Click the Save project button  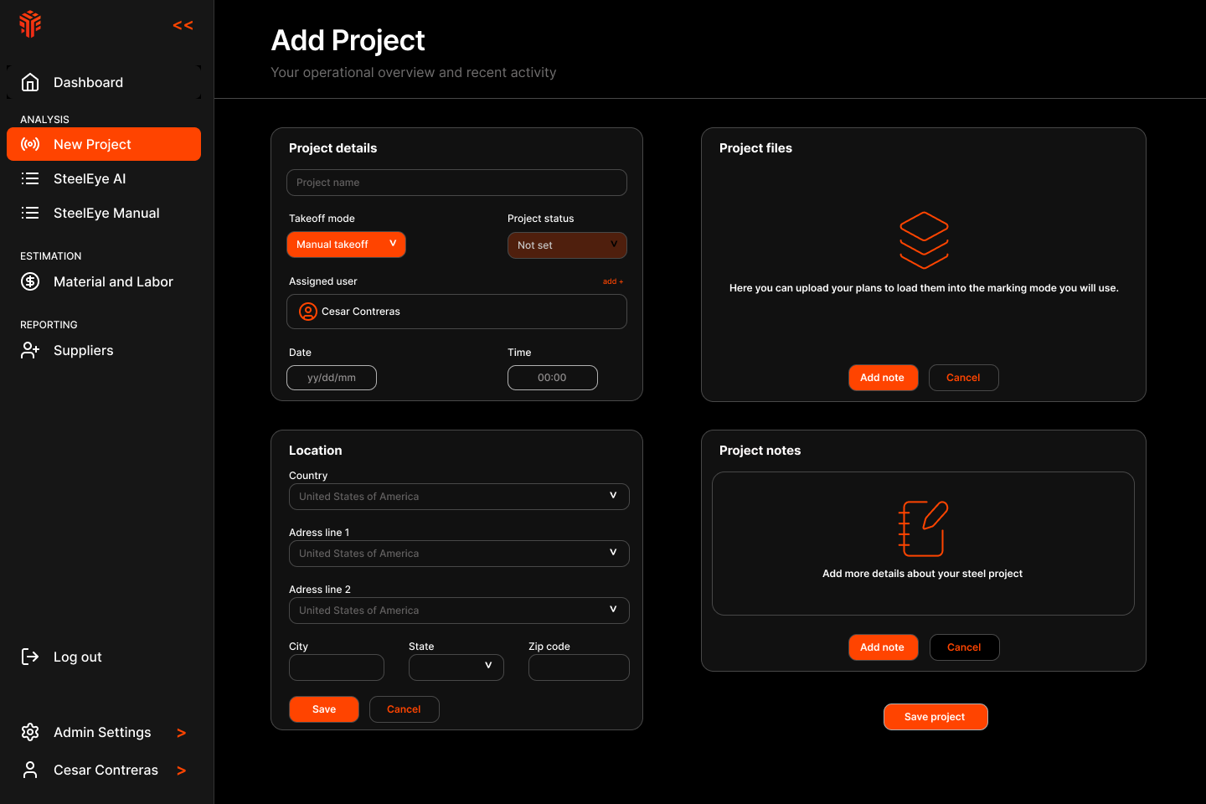pos(935,717)
